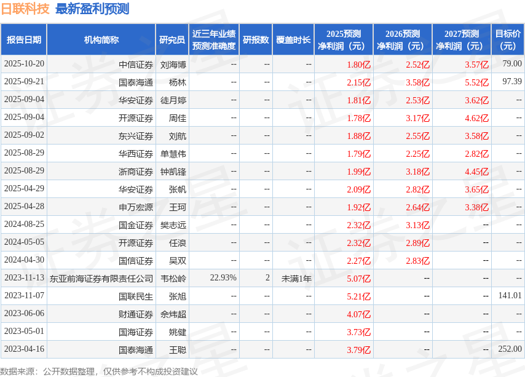Click analyst name 任浪
Screen dimensions: 525x377
click(178, 243)
